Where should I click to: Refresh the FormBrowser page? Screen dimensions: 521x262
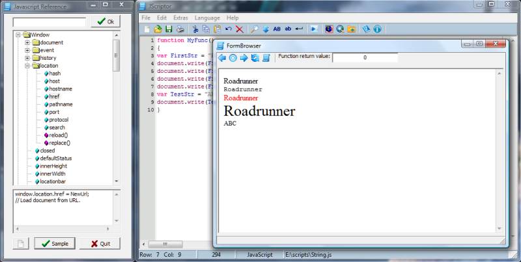[x=255, y=58]
